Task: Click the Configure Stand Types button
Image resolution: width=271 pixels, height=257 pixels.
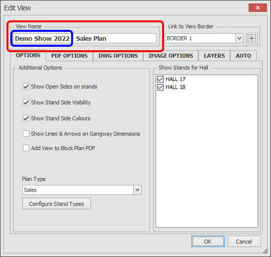Action: pos(57,204)
